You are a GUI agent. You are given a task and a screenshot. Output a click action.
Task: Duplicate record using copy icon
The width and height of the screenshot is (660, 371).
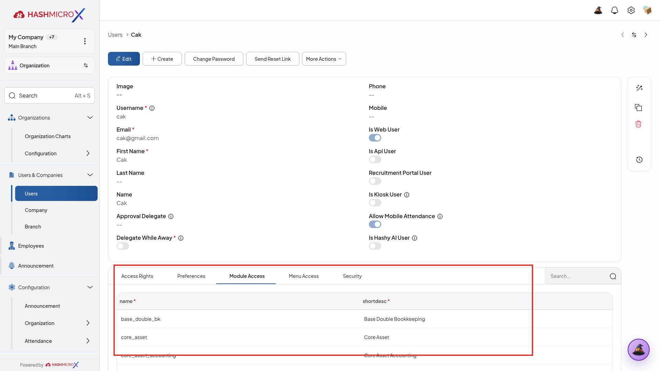click(638, 108)
